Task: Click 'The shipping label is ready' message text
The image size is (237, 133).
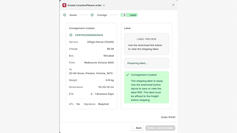Action: [147, 90]
